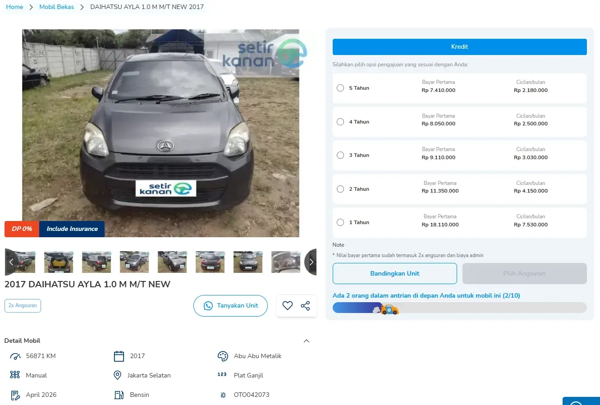Select the 3 Tahun installment option

coord(340,155)
